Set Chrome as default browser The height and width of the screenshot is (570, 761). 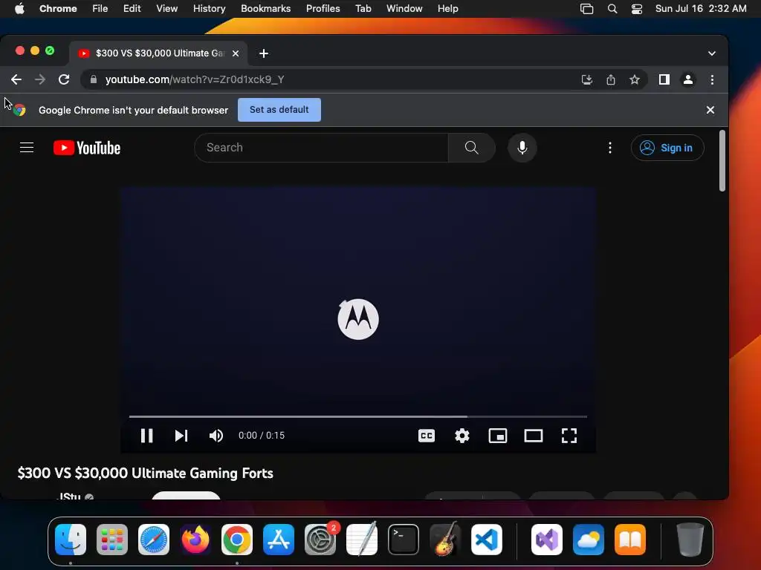point(279,110)
